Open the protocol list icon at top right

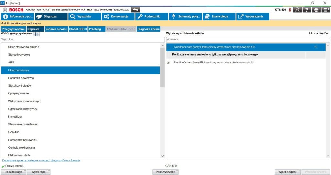[326, 10]
